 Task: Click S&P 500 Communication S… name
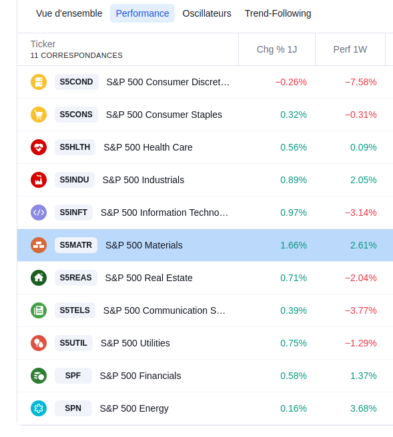tap(164, 310)
